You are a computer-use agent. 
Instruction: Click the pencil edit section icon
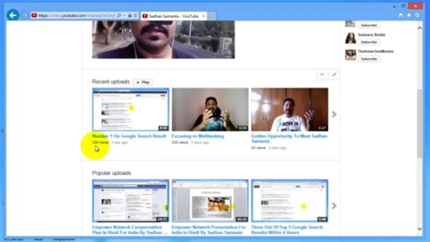[334, 75]
